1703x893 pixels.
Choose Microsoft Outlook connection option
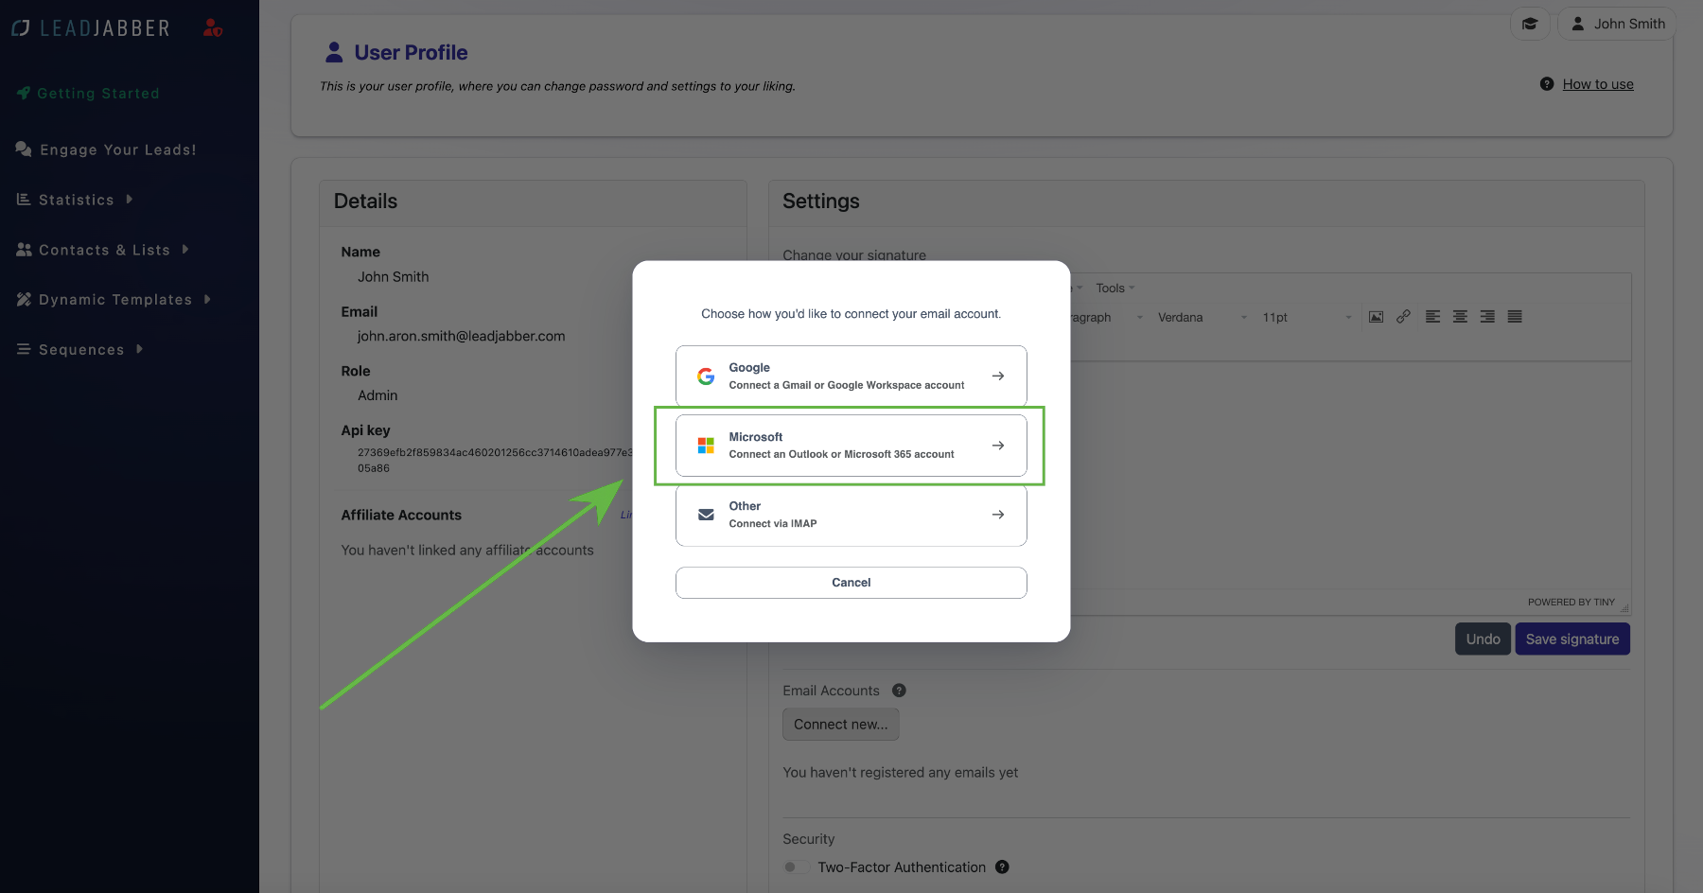851,446
